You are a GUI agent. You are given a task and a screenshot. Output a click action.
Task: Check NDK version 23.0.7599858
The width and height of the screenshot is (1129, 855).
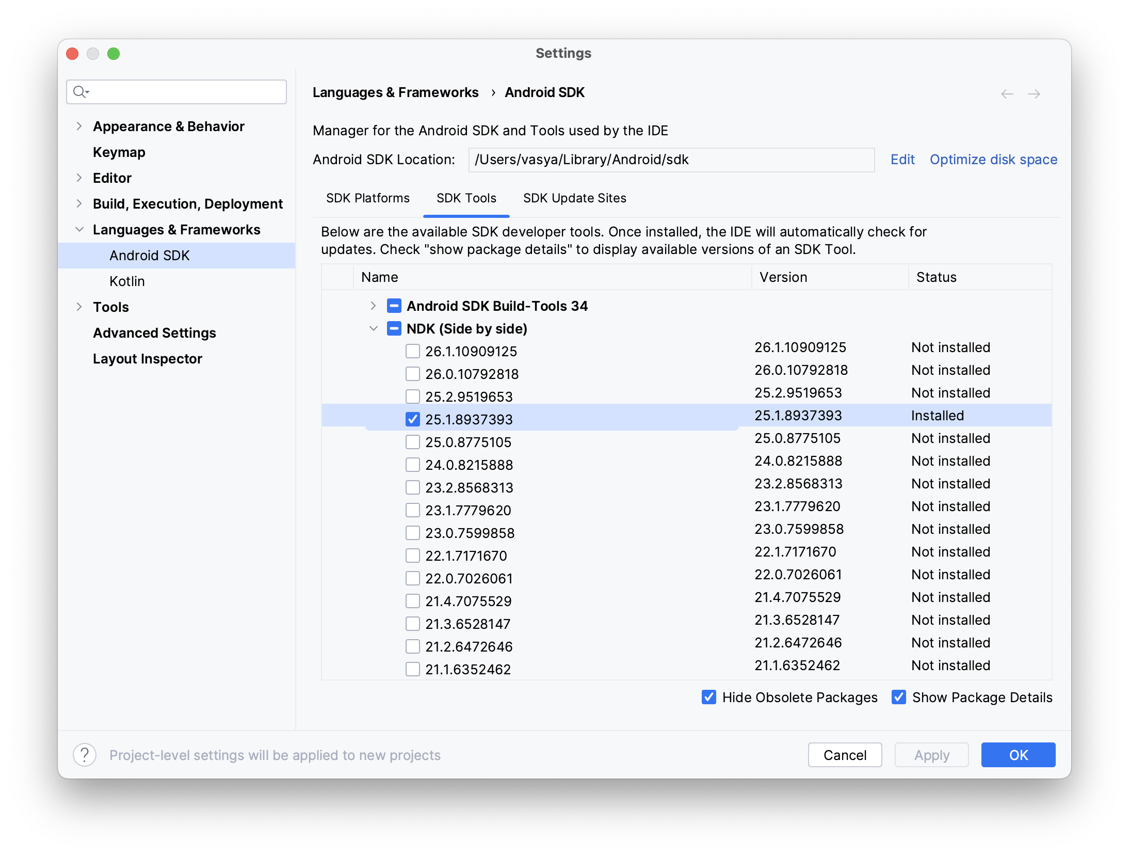point(412,533)
